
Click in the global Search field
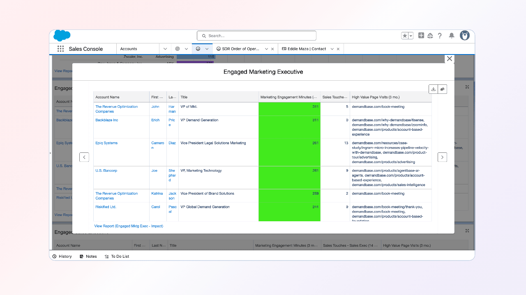(x=256, y=36)
